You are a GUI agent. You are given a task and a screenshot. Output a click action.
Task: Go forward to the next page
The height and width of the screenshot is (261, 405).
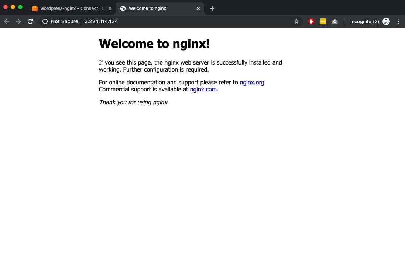(18, 21)
